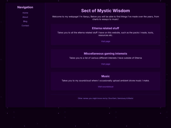The height and width of the screenshot is (128, 171).
Task: Click the welcome paragraph mentioning Xanyu
Action: [105, 18]
